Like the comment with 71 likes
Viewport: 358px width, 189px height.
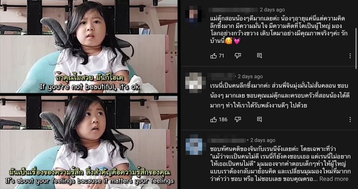point(213,56)
